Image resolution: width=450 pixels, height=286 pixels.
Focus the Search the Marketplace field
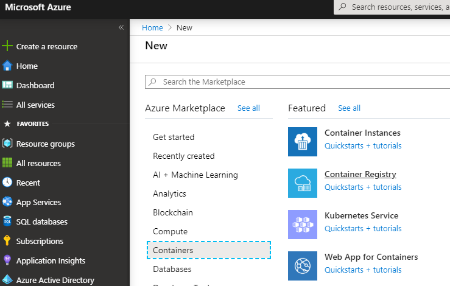pos(297,82)
